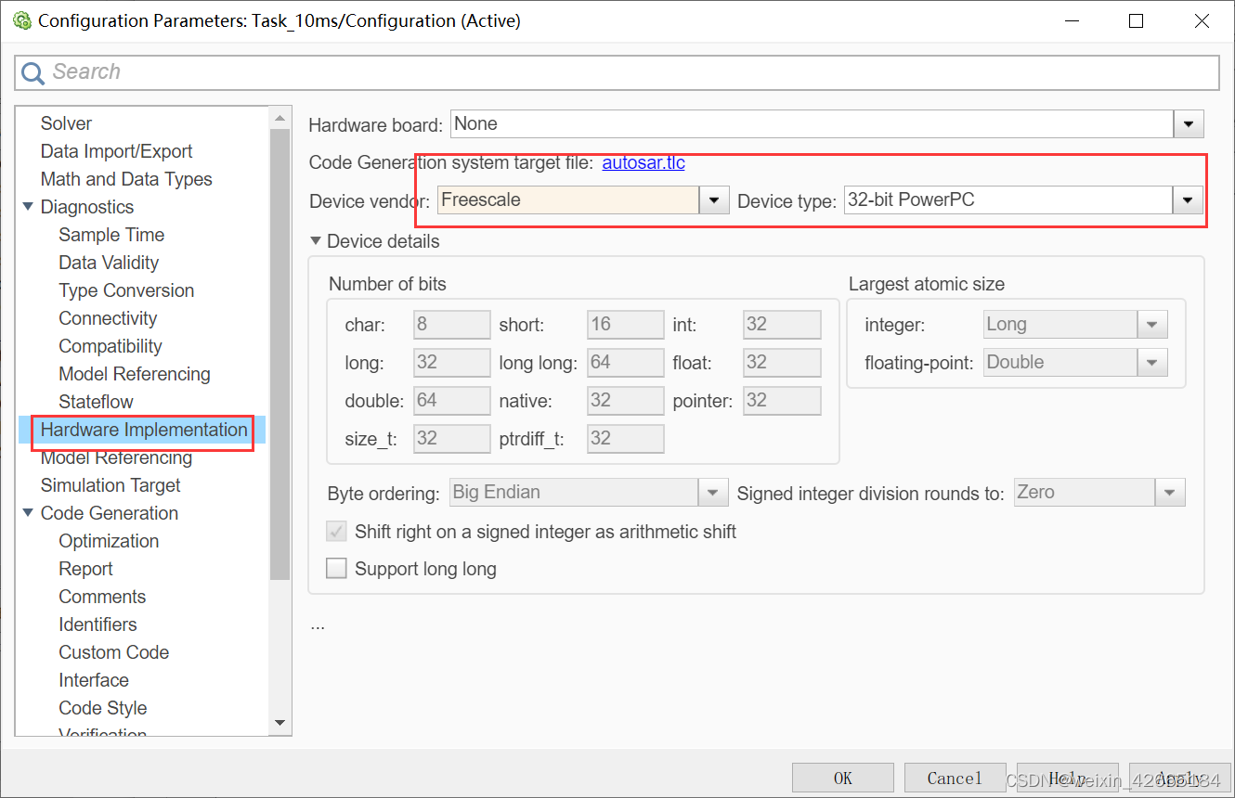Open Code Style settings
1235x798 pixels.
(103, 708)
